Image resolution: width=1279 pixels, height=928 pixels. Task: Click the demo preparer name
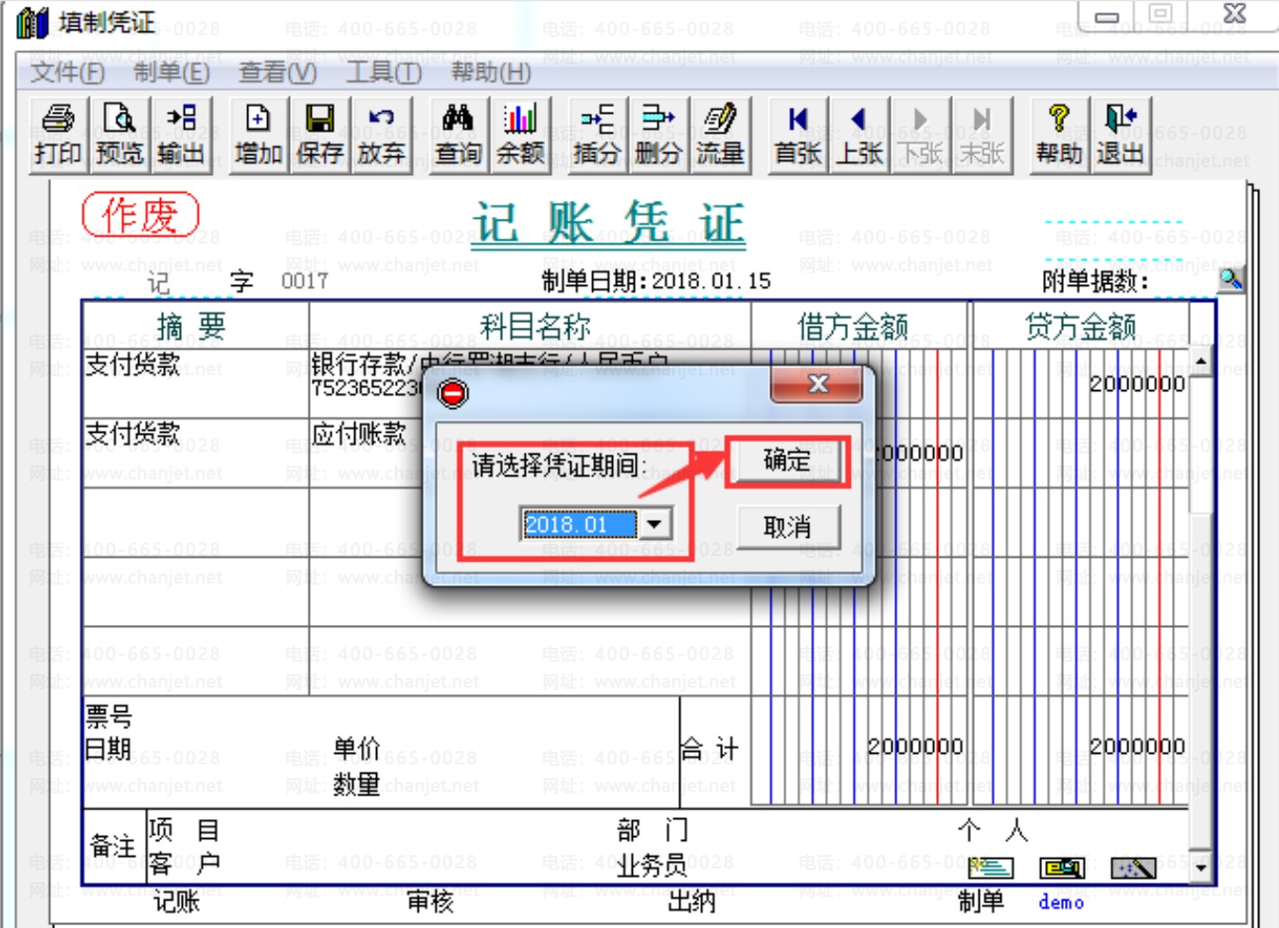point(1061,901)
